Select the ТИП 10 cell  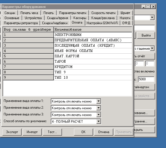tap(93, 78)
